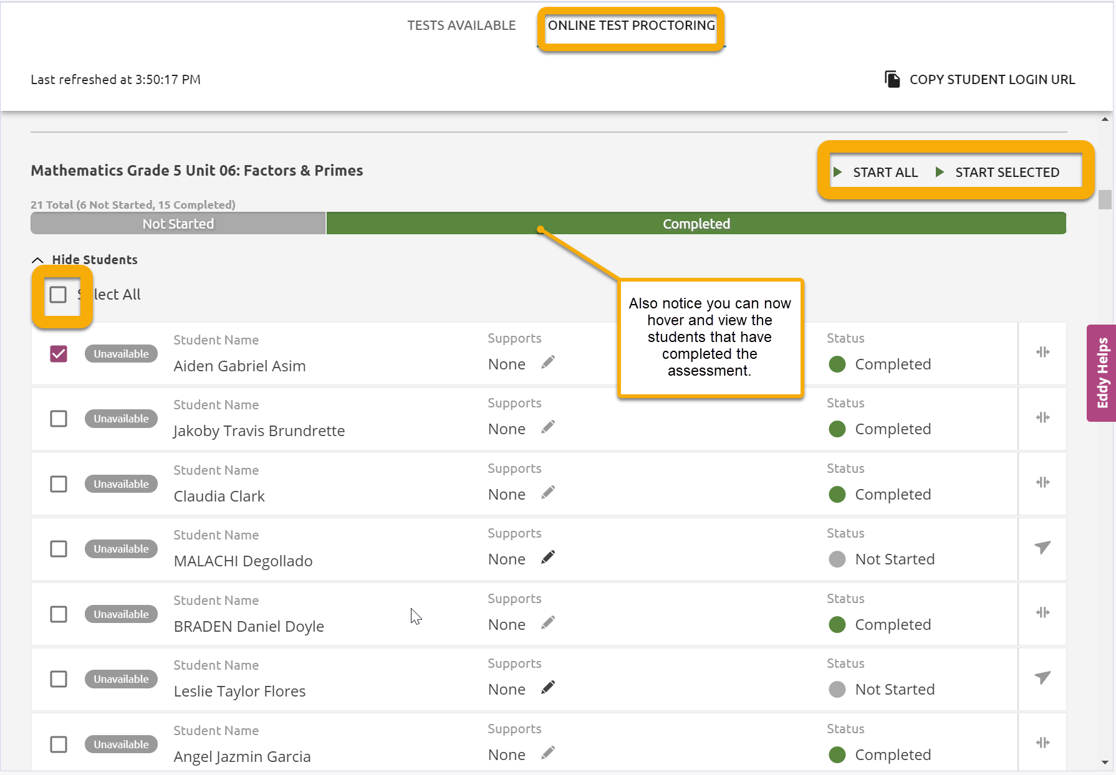Click '21 Total (6 Not Started, 15 Completed)' summary
This screenshot has height=775, width=1116.
133,205
